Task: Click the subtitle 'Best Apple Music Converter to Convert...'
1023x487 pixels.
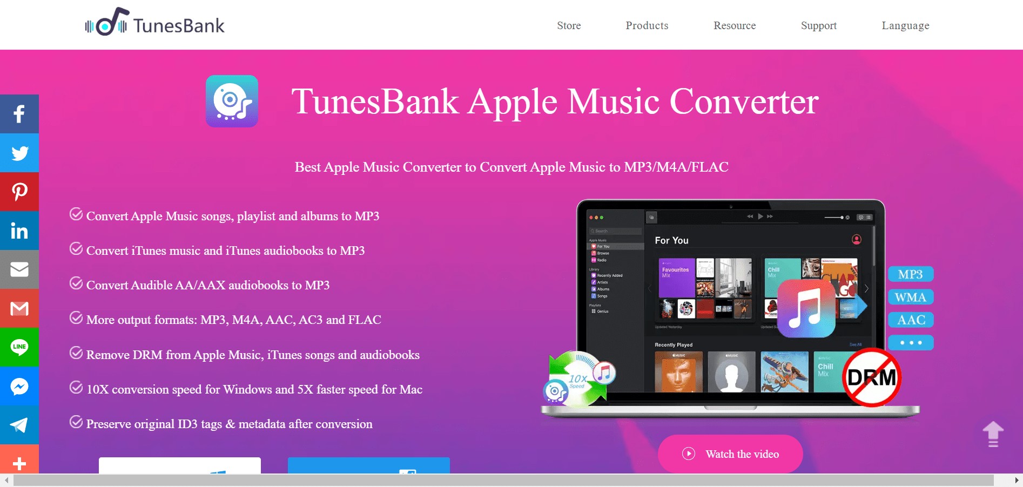Action: 511,167
